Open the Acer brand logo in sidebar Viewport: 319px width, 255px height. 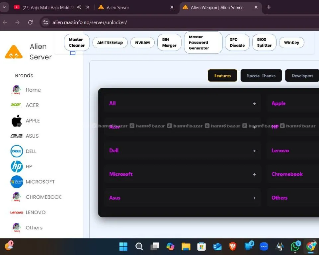16,105
